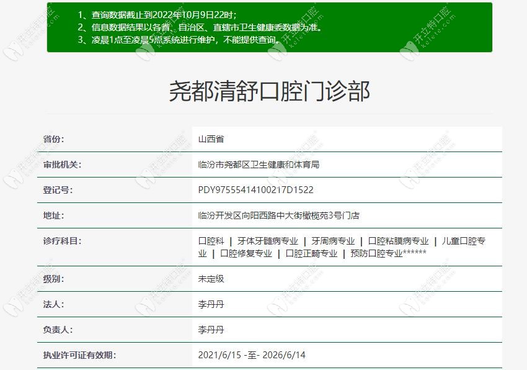Click the 级别 field label
The width and height of the screenshot is (527, 370).
53,279
